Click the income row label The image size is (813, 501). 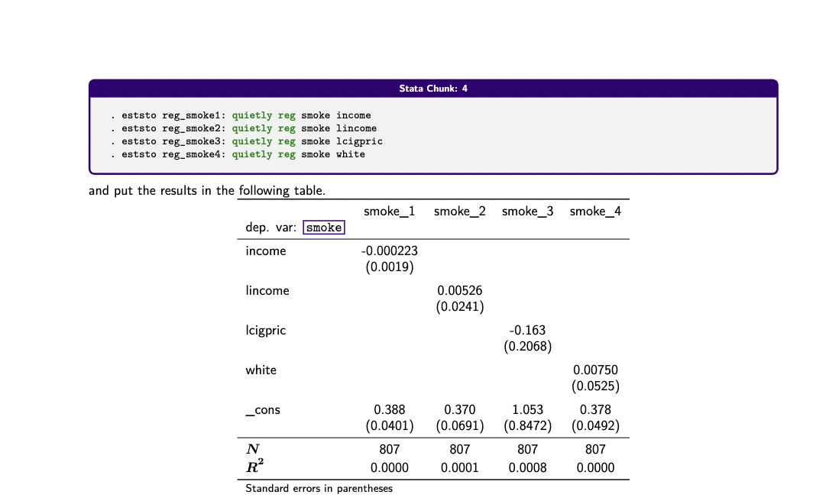[266, 250]
